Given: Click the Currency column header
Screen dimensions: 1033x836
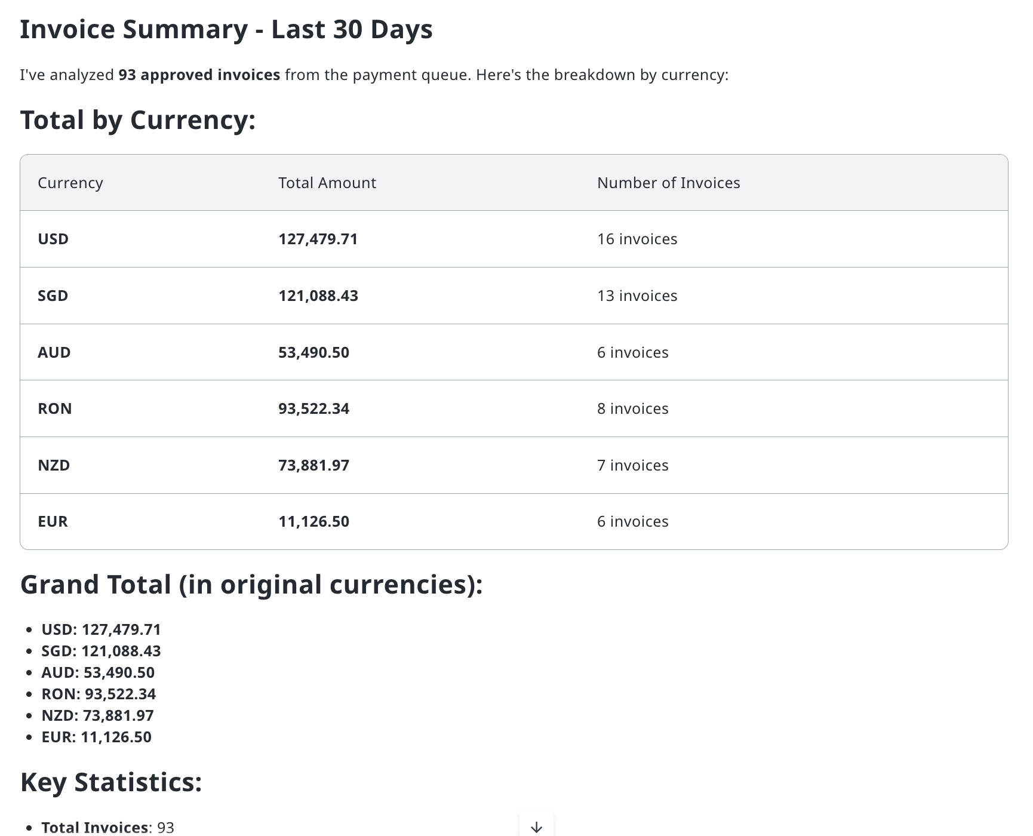Looking at the screenshot, I should (x=70, y=183).
